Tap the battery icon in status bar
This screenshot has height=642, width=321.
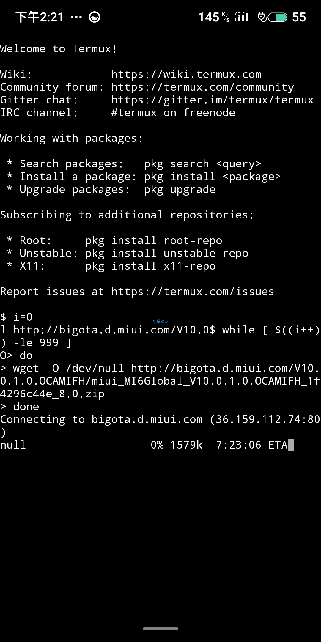(x=278, y=17)
